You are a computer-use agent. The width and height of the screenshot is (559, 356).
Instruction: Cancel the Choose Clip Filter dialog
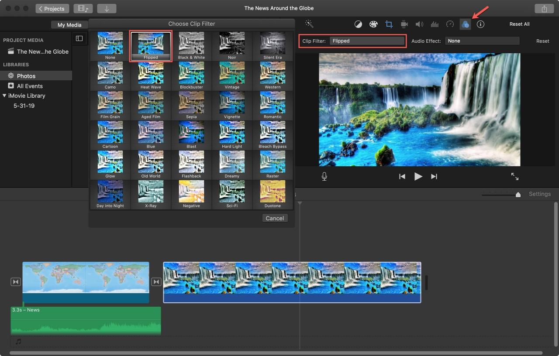pyautogui.click(x=275, y=218)
